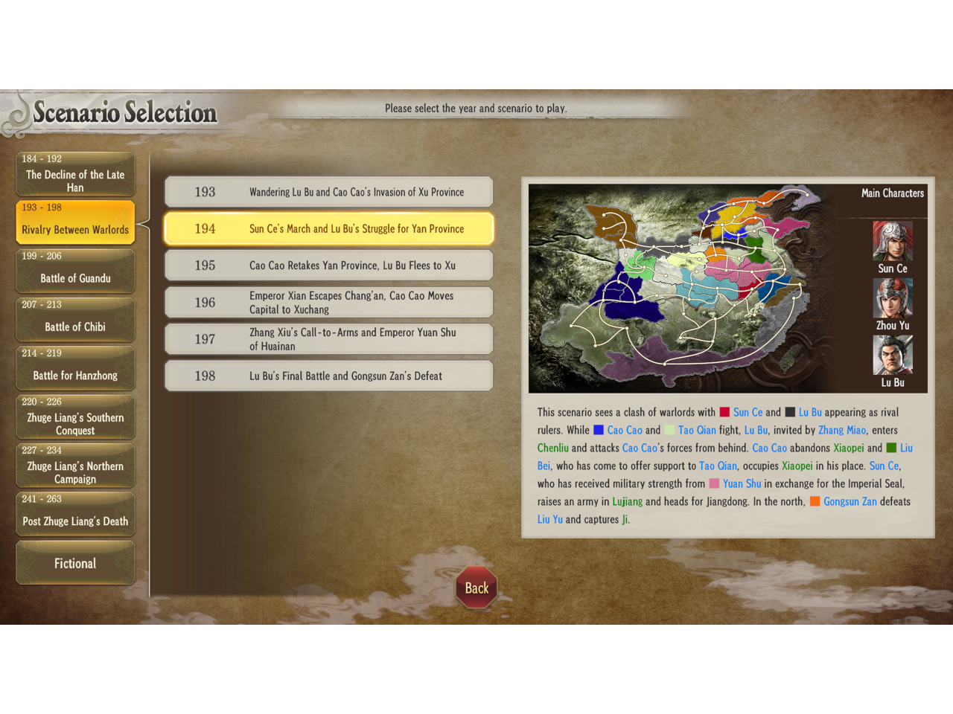Screen dimensions: 953x714
Task: Choose the 195 Cao Cao Retakes Yan Province scenario
Action: click(x=328, y=266)
